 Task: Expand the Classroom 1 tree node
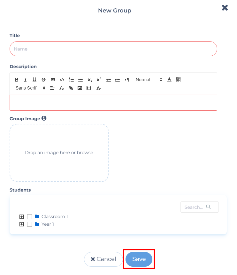pos(21,216)
